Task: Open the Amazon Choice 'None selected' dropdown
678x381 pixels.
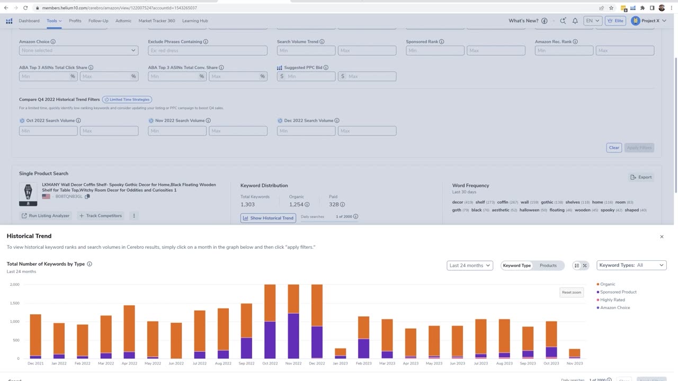Action: click(x=78, y=50)
